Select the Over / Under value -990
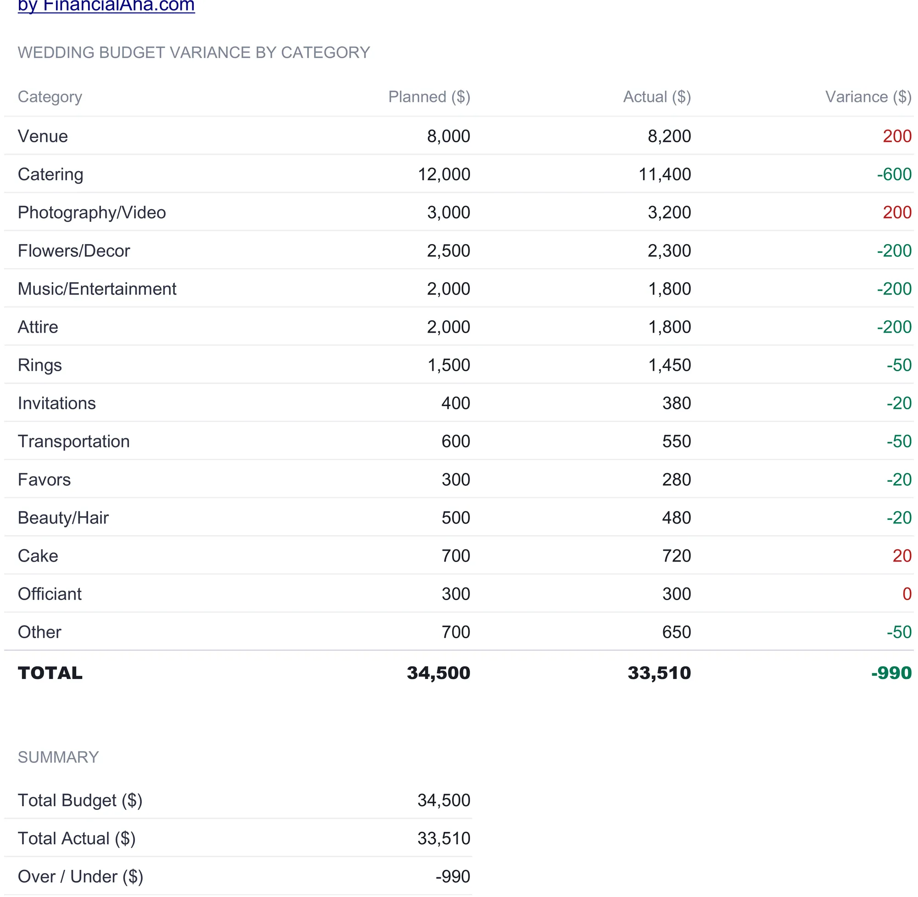918x897 pixels. [453, 877]
